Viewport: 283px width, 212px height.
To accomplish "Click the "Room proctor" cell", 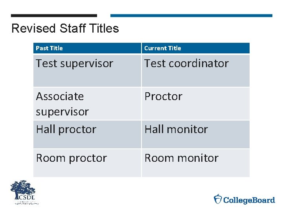I will pyautogui.click(x=71, y=158).
